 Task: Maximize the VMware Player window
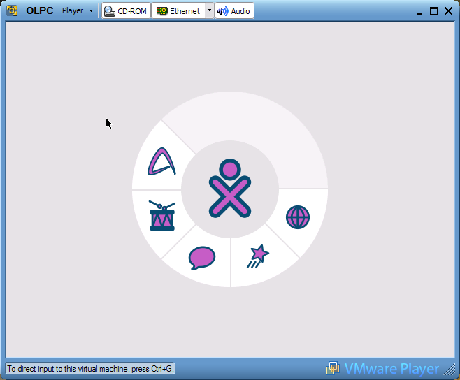[433, 11]
